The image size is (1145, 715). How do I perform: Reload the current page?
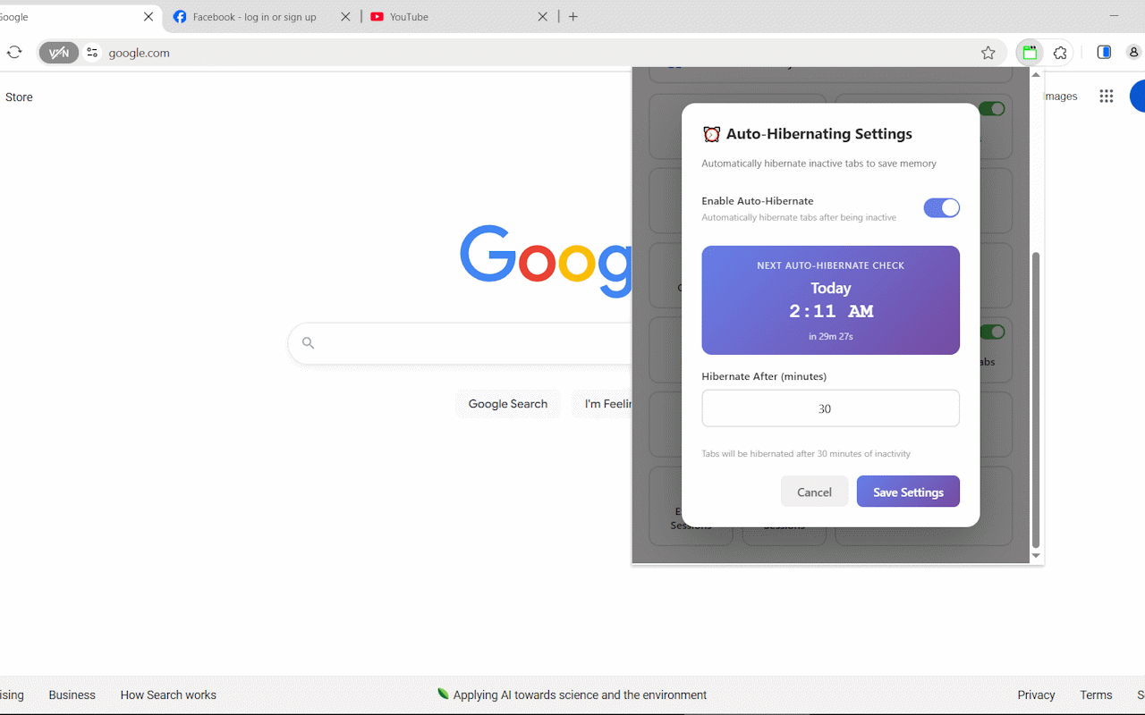[14, 53]
